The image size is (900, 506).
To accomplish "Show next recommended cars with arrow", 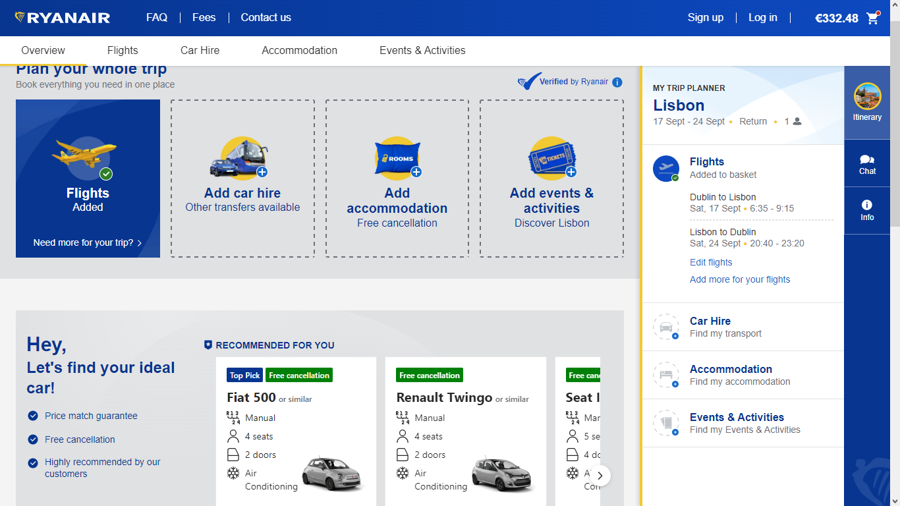I will tap(600, 475).
